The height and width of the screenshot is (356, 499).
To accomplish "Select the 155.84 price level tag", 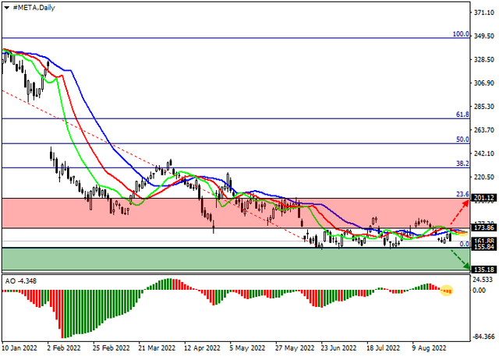I will [x=483, y=247].
